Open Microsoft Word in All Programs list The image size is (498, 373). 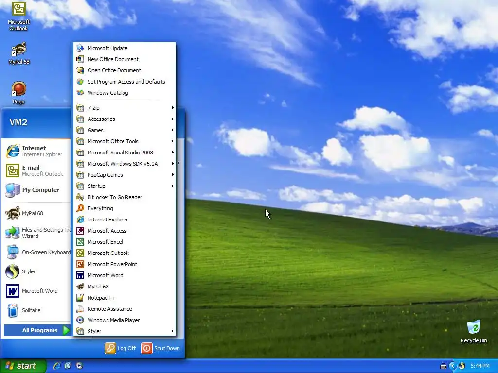(124, 275)
